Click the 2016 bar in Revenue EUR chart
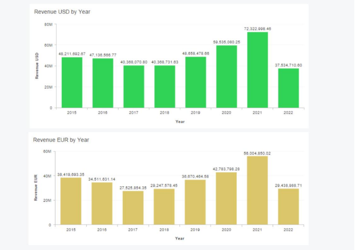This screenshot has height=250, width=360. tap(103, 204)
